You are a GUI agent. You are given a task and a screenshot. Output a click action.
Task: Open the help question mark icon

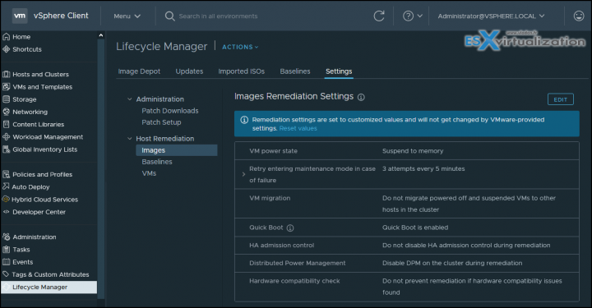[x=408, y=16]
